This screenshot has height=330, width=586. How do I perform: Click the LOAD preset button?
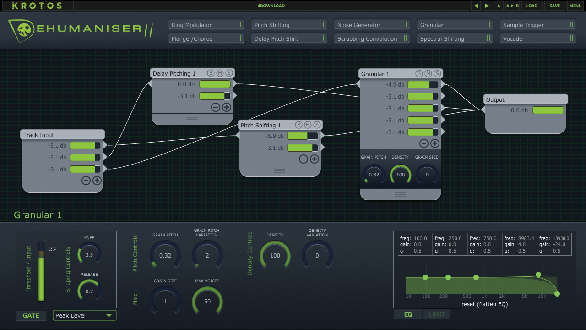tap(532, 6)
